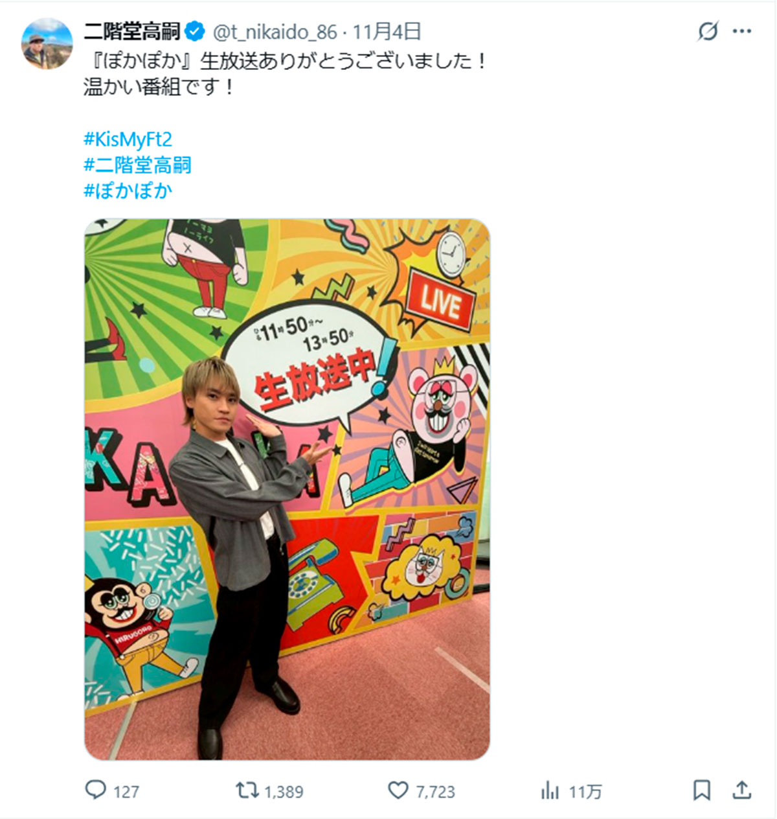The height and width of the screenshot is (819, 777).
Task: Click the reply speech bubble icon
Action: (96, 790)
